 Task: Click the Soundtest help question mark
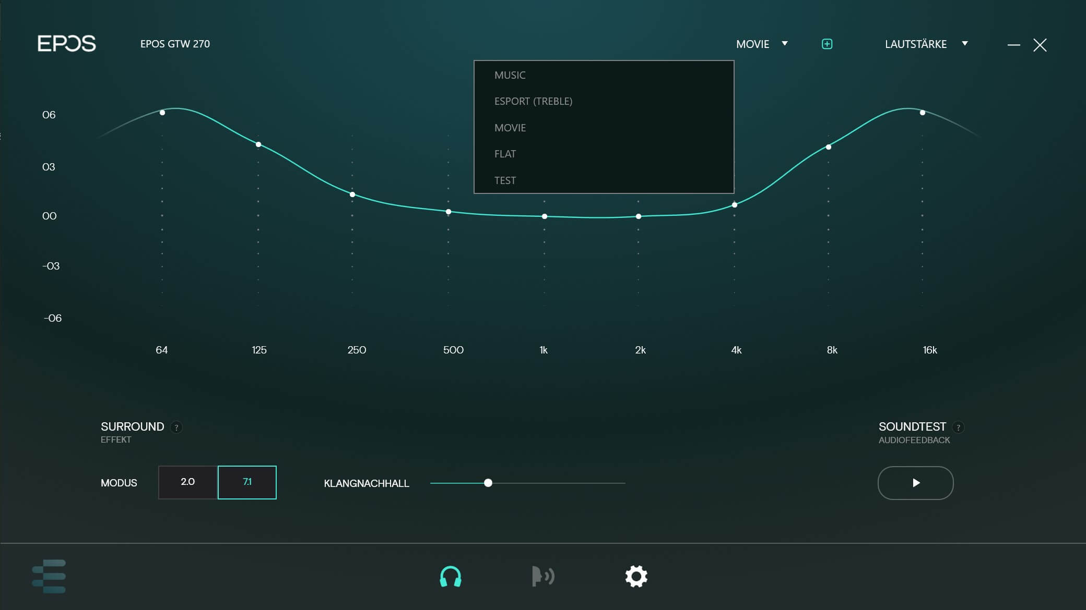coord(958,428)
